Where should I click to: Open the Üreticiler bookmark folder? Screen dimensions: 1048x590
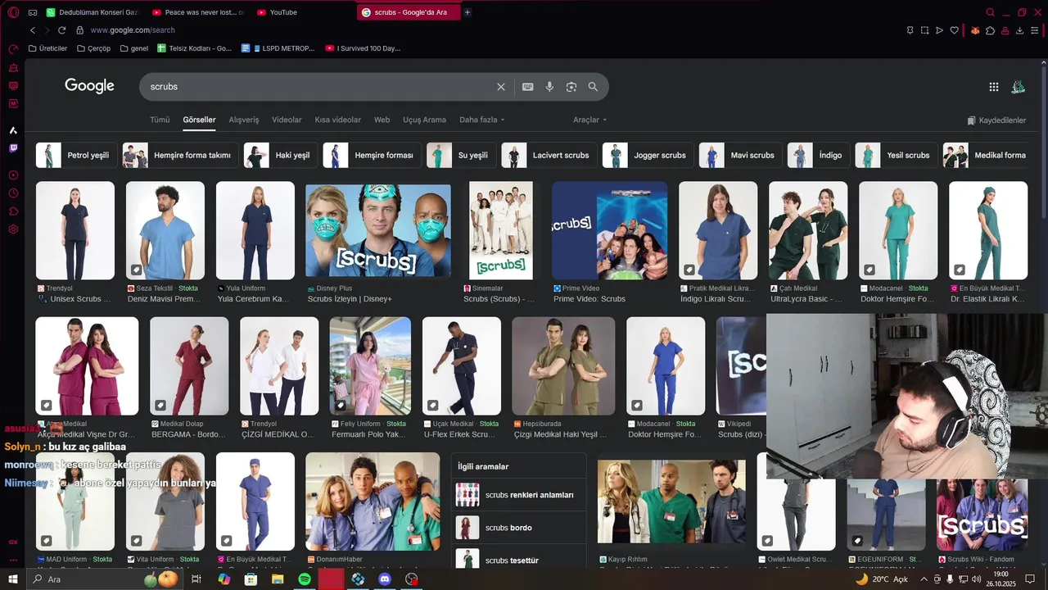(48, 48)
